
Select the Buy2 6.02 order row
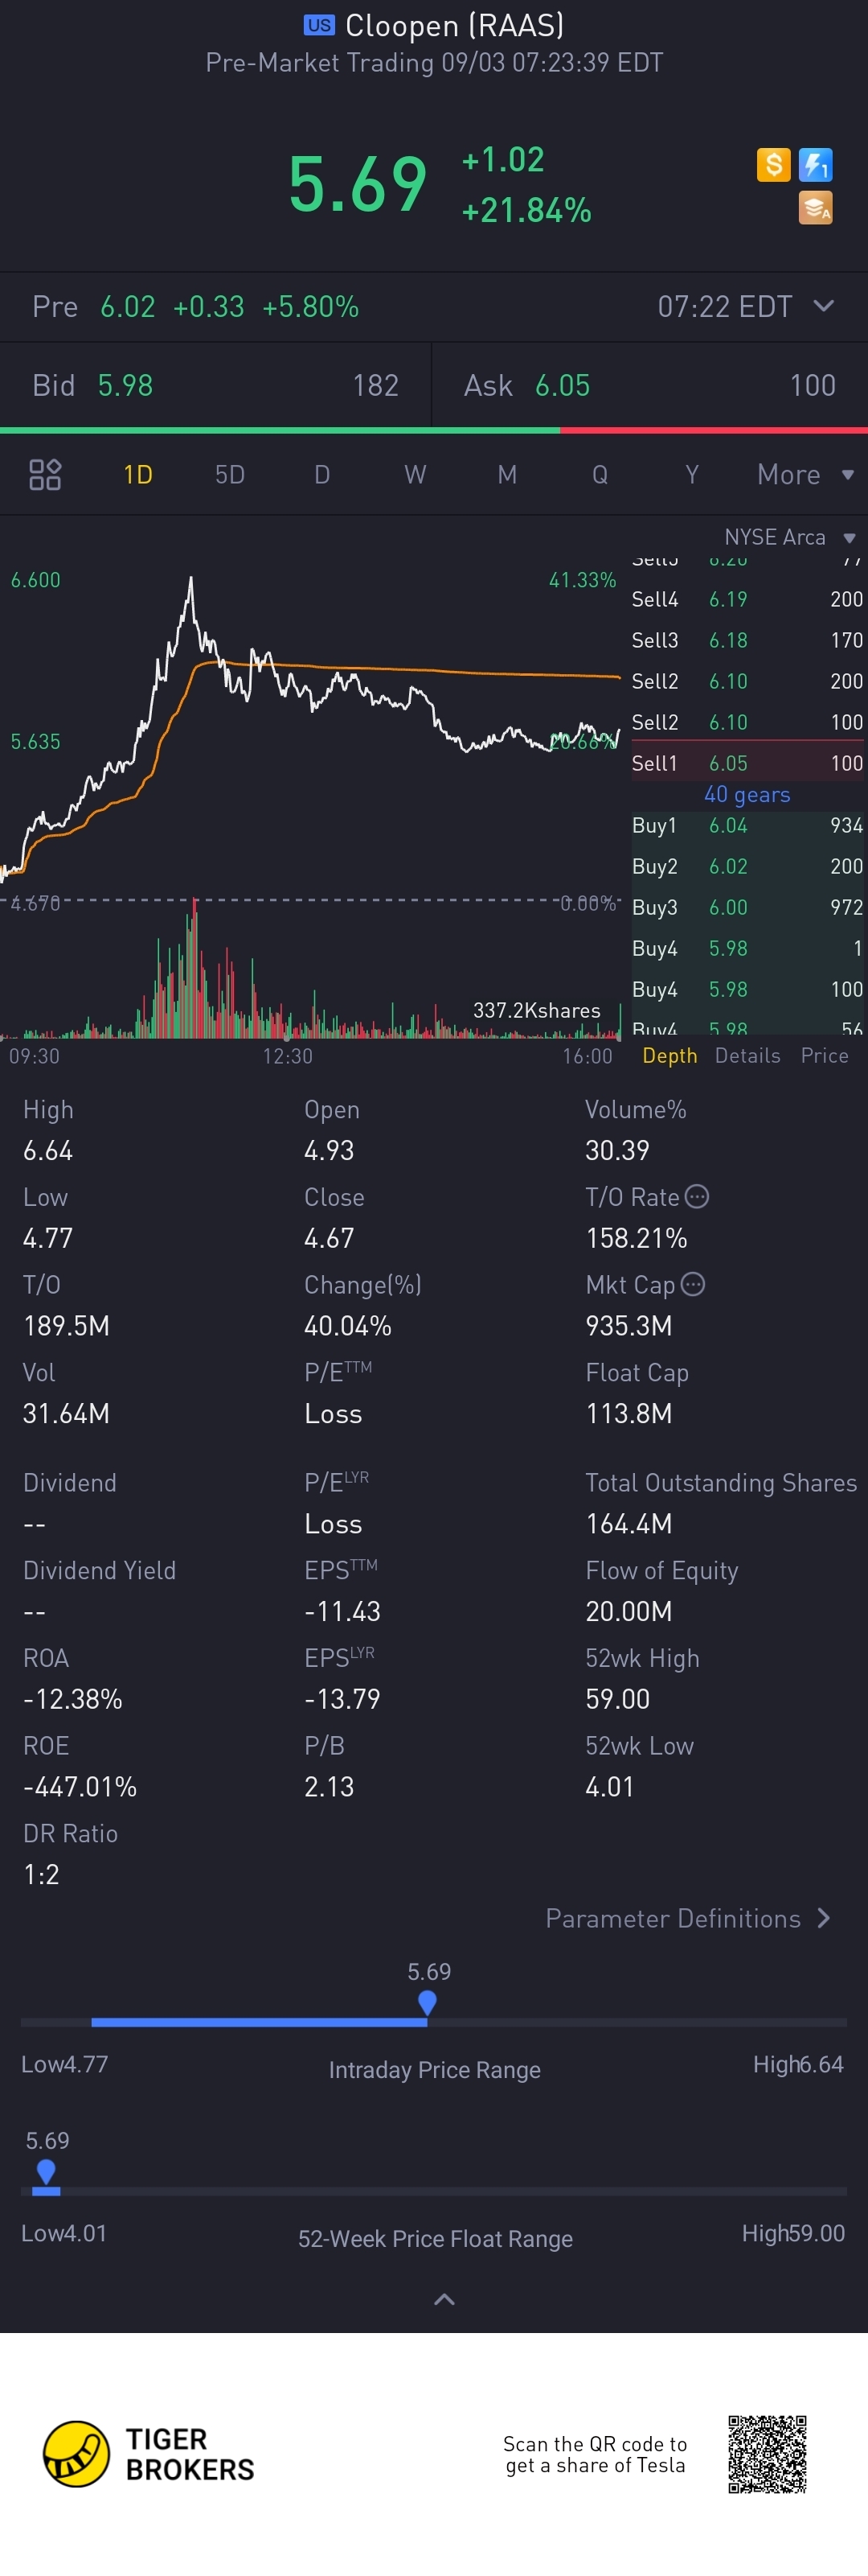coord(747,866)
